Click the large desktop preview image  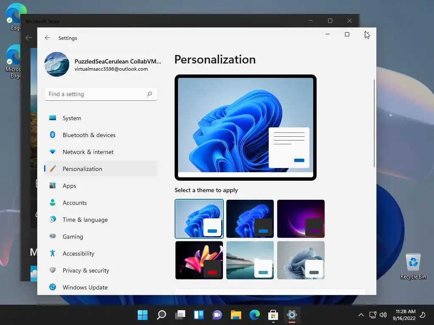245,127
